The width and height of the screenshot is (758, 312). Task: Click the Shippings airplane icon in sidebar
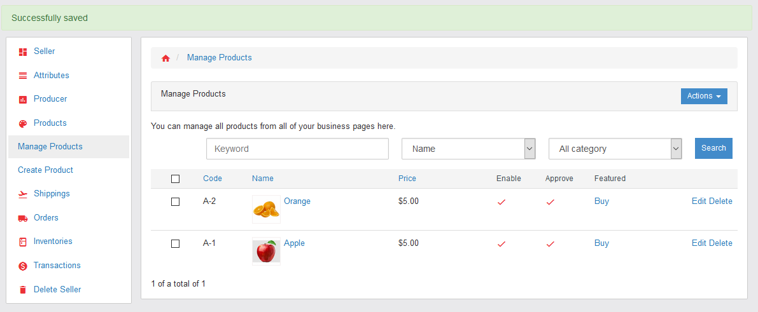click(23, 194)
